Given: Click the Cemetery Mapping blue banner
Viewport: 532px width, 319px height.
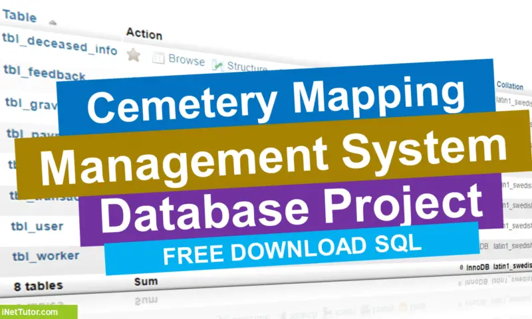Looking at the screenshot, I should 275,100.
